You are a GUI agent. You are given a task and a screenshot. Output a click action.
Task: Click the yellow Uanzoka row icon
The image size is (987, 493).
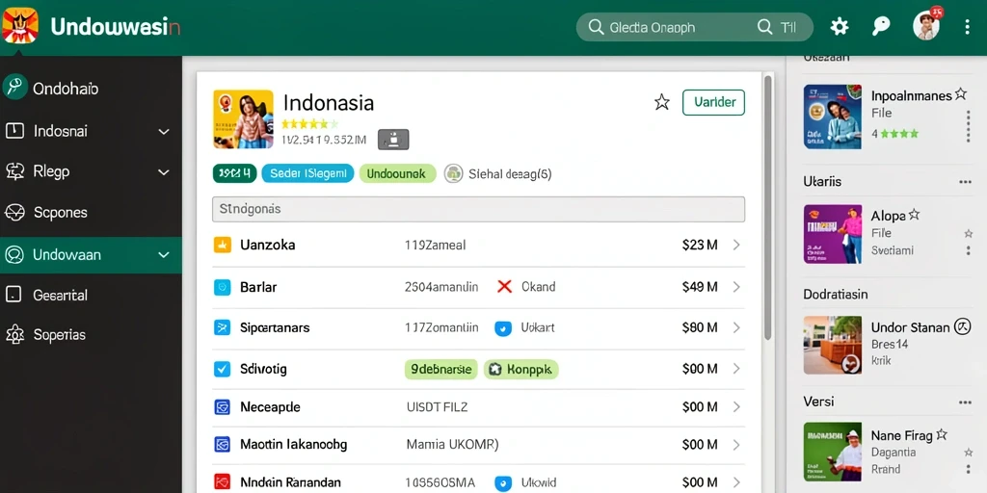[223, 245]
